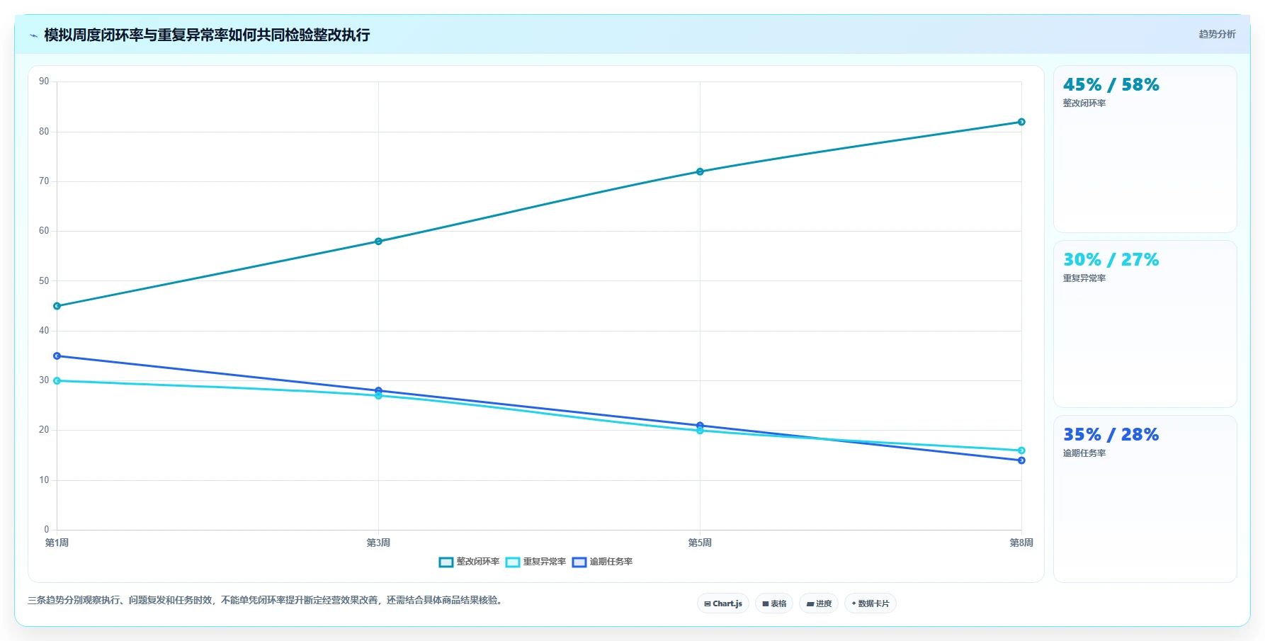Click the chart title heading
This screenshot has width=1265, height=641.
pyautogui.click(x=207, y=35)
